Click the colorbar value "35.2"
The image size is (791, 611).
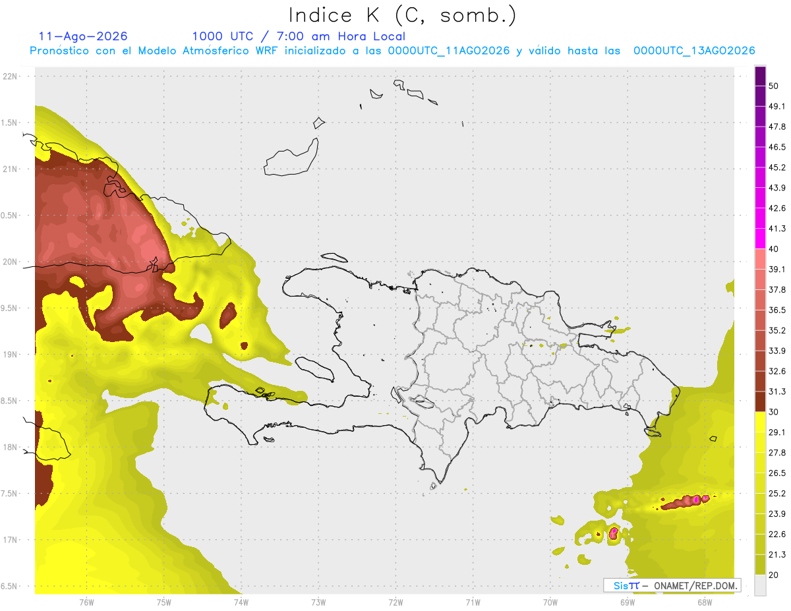tap(777, 330)
